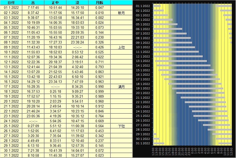
Task: Select the 没 column header
Action: click(x=77, y=3)
